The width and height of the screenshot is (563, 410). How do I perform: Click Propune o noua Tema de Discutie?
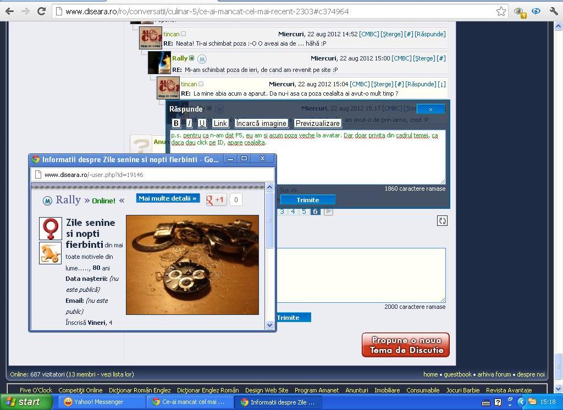(x=406, y=345)
